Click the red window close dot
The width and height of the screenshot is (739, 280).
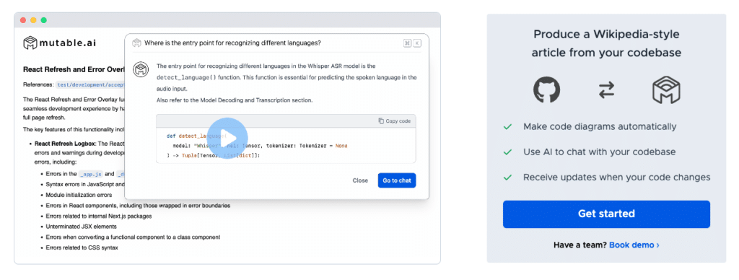pyautogui.click(x=23, y=20)
